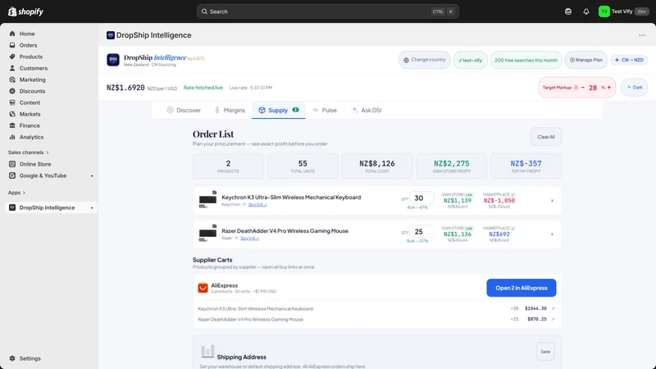Open Buy link for Keychron keyboard

[x=257, y=204]
